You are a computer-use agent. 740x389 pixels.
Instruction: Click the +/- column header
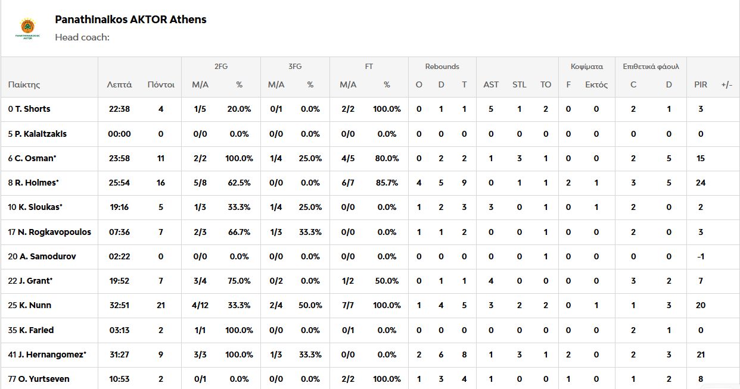(x=727, y=84)
